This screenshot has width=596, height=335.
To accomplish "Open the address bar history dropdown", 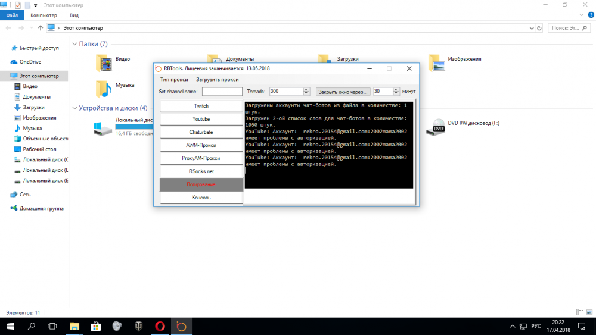I will pos(531,28).
